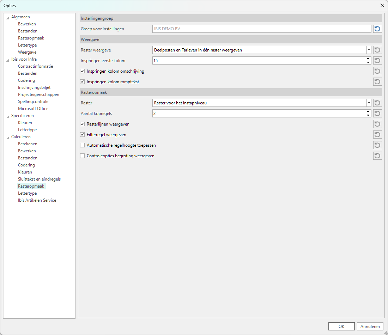Reset the Groep voor instellingen setting
This screenshot has width=388, height=335.
377,29
